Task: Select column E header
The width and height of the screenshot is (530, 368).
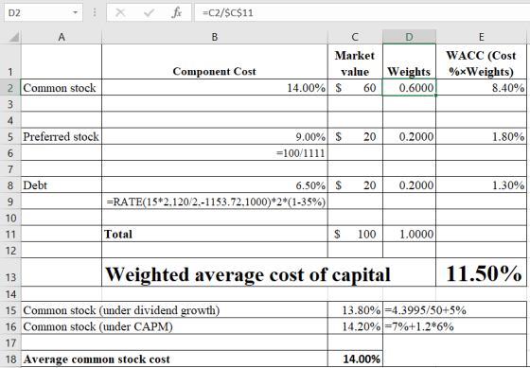Action: [482, 37]
